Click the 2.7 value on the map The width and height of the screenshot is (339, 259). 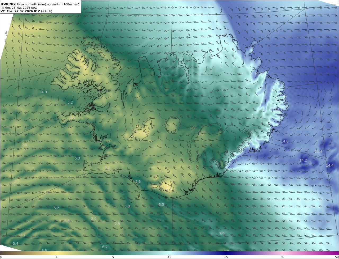click(x=23, y=235)
